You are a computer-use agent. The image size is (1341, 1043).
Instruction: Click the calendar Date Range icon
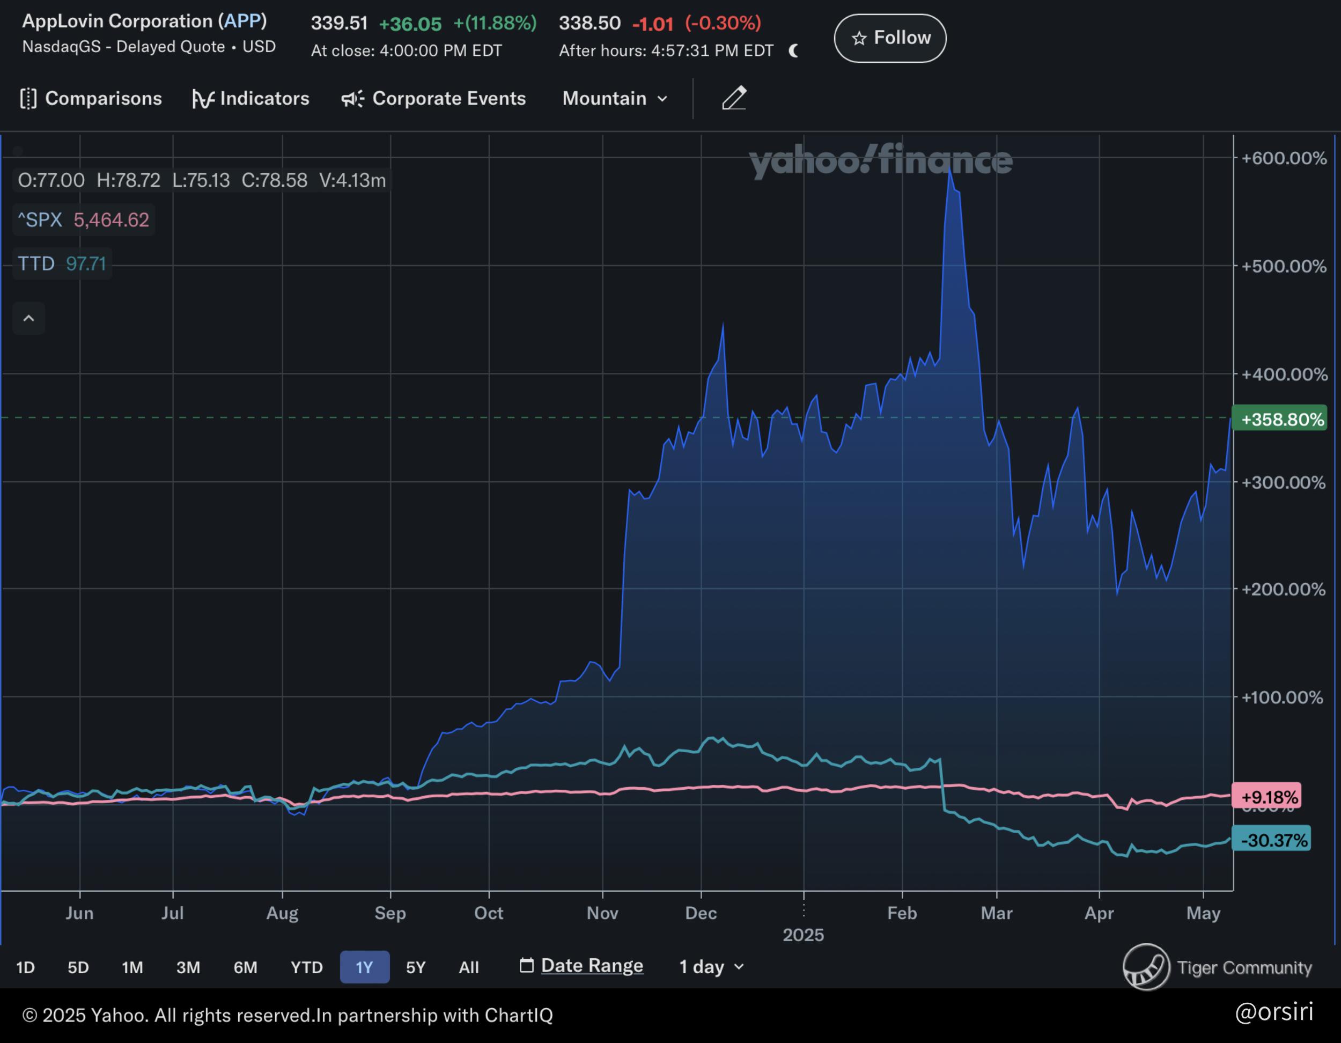tap(526, 966)
